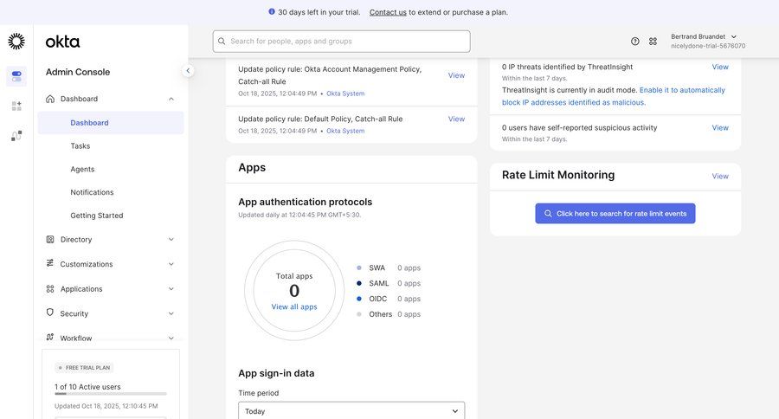Click the Others legend color dot
Image resolution: width=779 pixels, height=419 pixels.
click(358, 314)
